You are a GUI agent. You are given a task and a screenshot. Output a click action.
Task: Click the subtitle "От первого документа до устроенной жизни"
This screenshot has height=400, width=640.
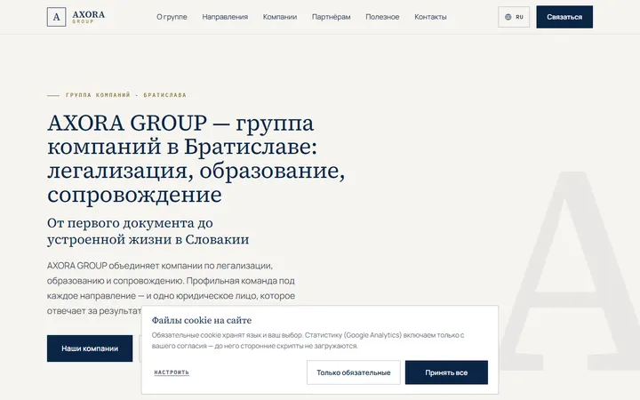[x=148, y=231]
